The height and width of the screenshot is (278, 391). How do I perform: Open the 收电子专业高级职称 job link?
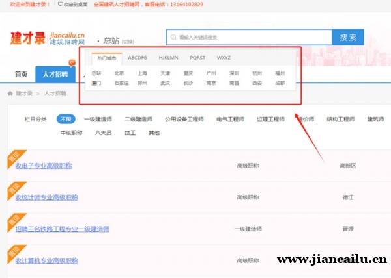click(44, 166)
